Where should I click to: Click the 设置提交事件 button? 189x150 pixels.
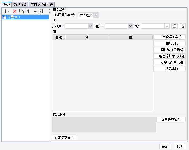tap(64, 138)
